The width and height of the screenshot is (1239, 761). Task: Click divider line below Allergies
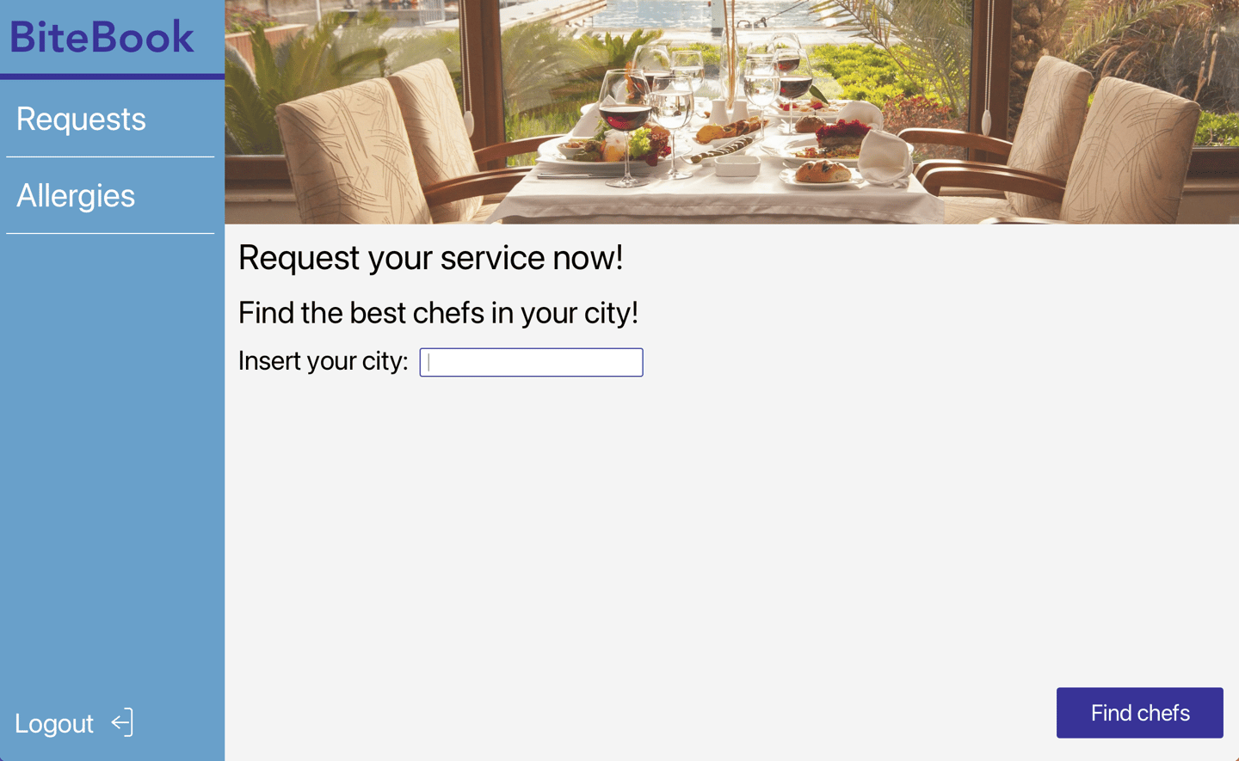coord(110,233)
